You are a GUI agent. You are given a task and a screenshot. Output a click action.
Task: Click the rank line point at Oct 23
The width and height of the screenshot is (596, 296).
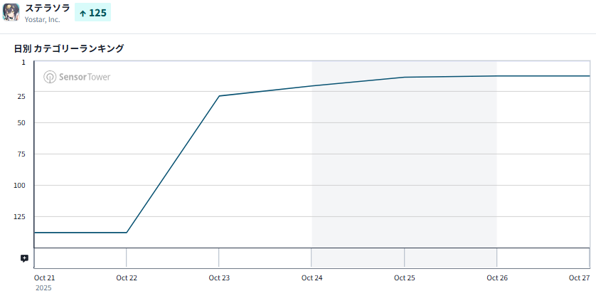click(219, 96)
